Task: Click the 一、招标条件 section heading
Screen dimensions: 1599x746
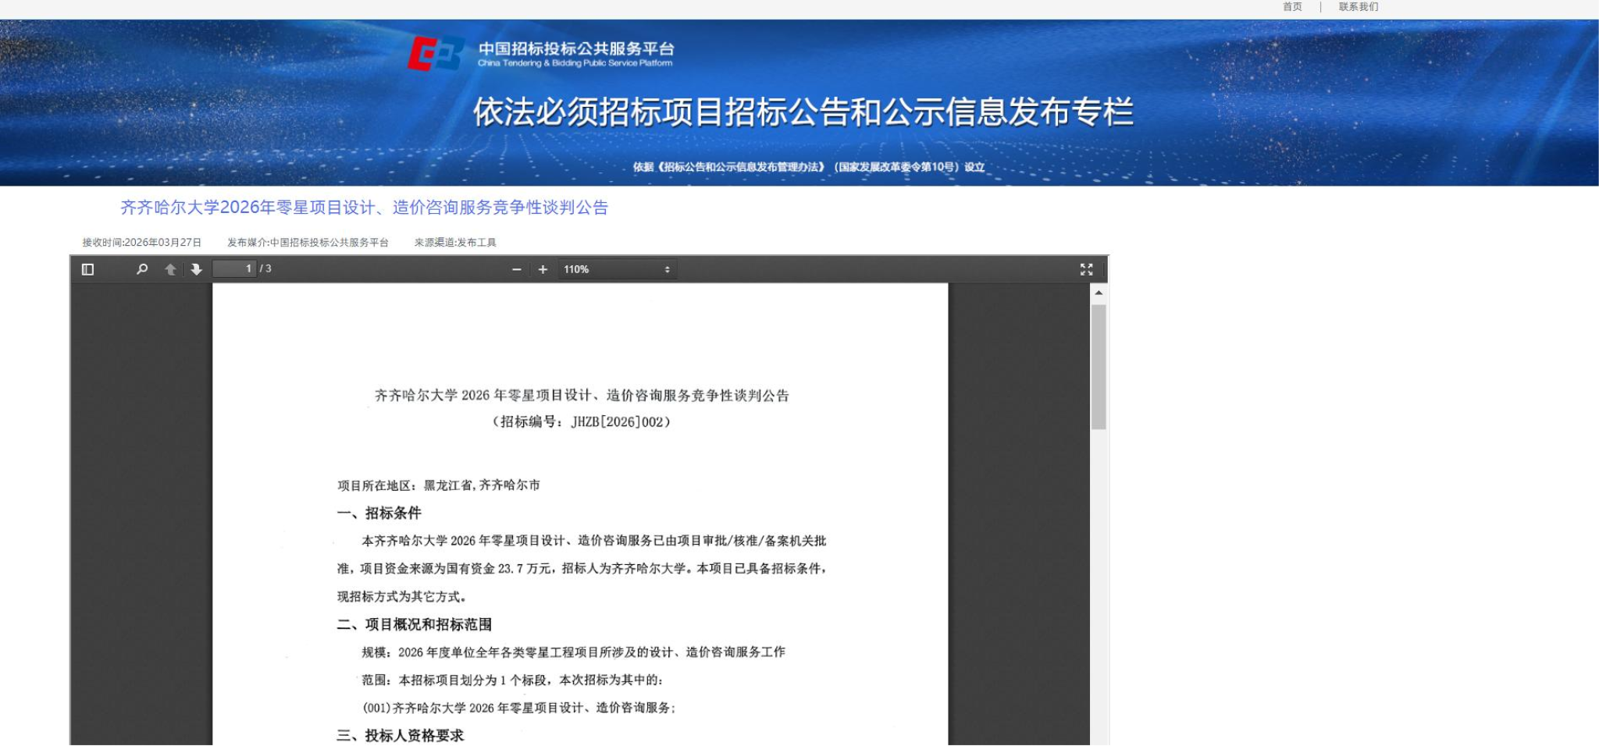Action: 379,513
